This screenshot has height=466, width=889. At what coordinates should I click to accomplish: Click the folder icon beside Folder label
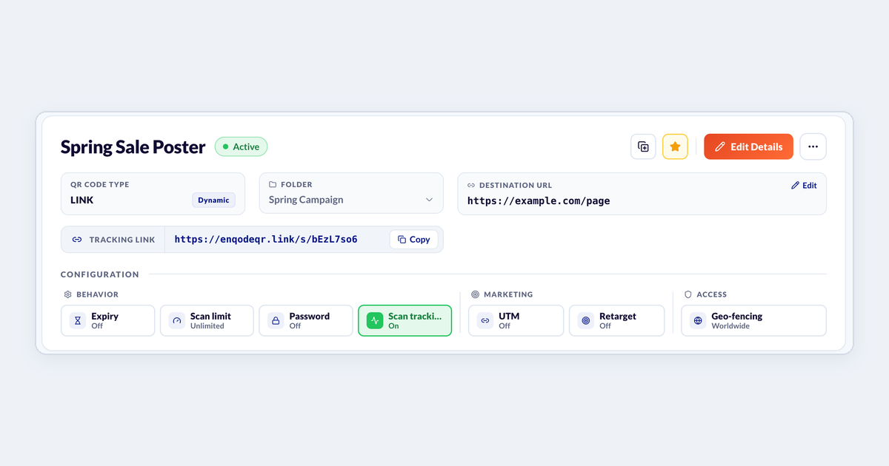(x=273, y=185)
